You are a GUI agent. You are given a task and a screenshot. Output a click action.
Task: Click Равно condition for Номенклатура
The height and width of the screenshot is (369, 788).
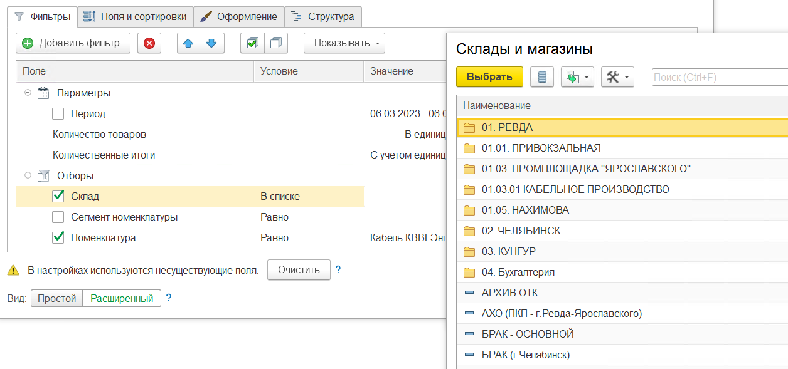[x=309, y=237]
